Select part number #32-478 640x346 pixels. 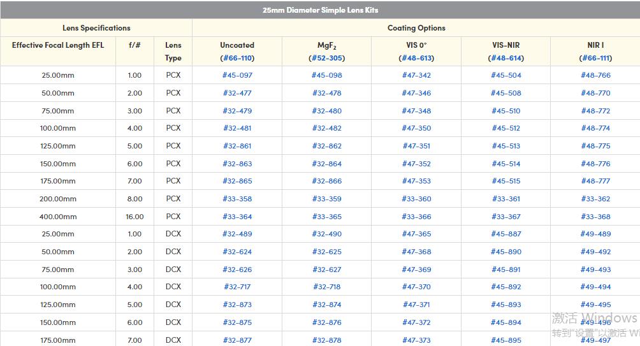326,93
